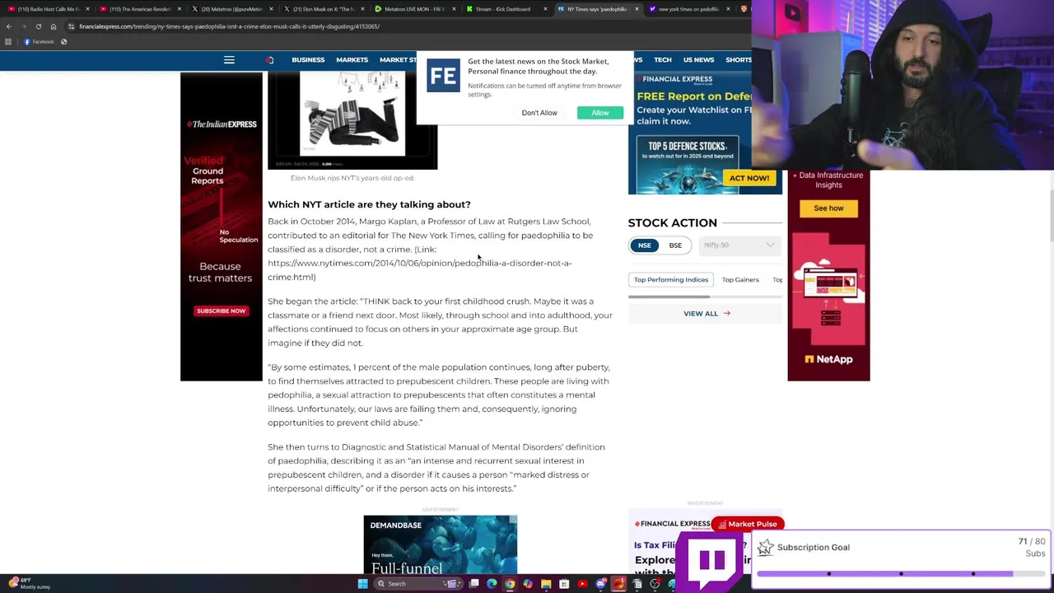Switch to the 'Radio Host Calls Me' browser tab
Viewport: 1054px width, 593px height.
point(48,9)
